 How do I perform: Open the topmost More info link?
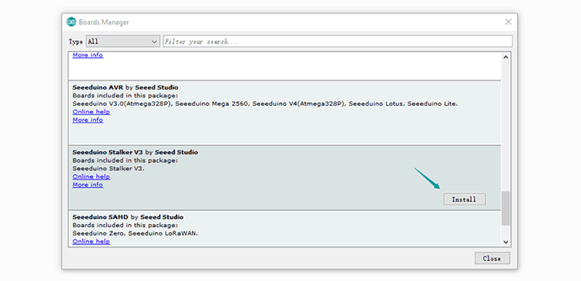click(88, 55)
